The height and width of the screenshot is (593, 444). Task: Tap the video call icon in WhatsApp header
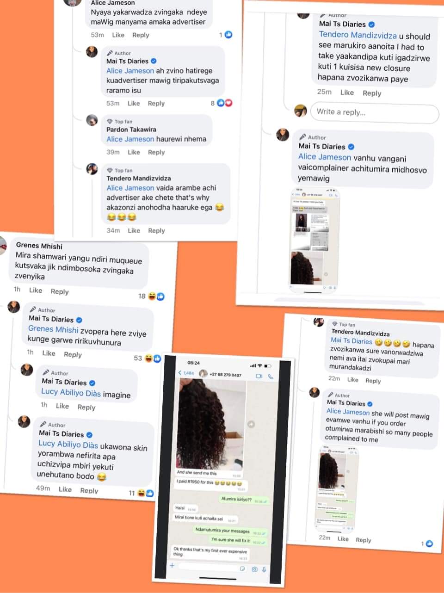coord(259,376)
